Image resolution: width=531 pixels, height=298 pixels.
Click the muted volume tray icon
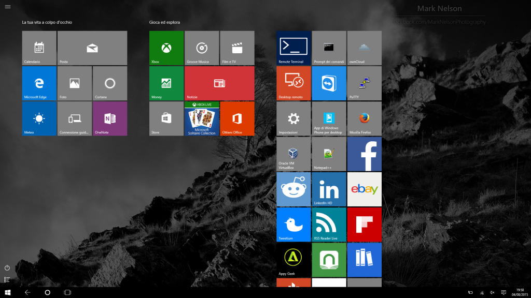click(493, 293)
